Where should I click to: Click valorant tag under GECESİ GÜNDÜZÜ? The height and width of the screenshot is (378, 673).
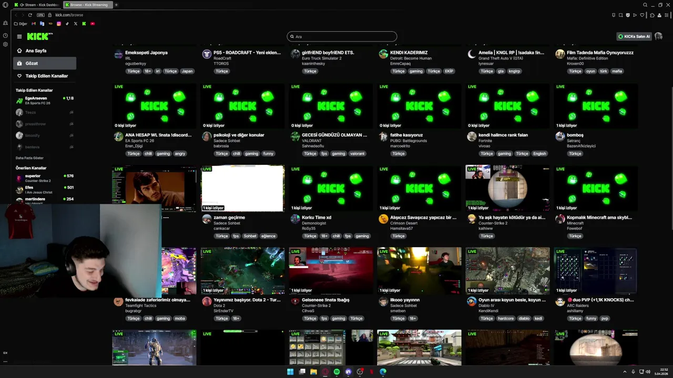tap(358, 154)
